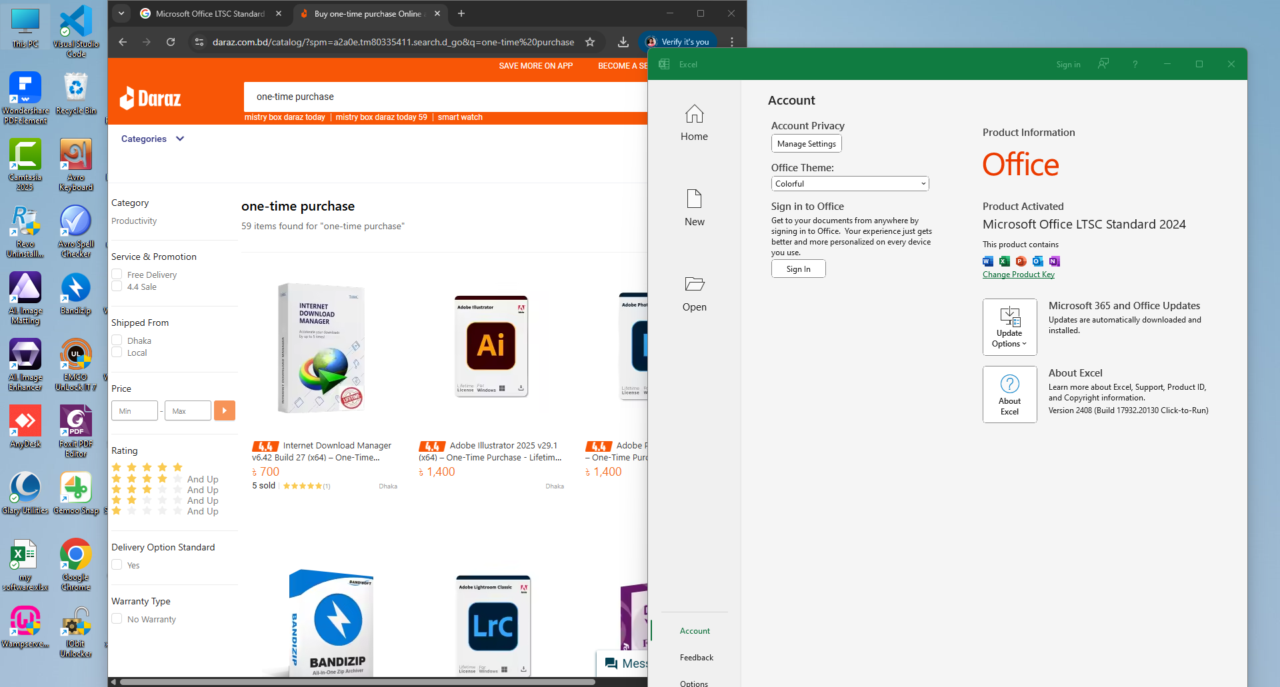The width and height of the screenshot is (1280, 687).
Task: Open Chrome three-dot menu
Action: coord(732,42)
